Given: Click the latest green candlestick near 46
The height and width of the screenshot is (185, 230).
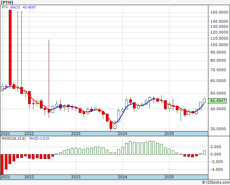Looking at the screenshot, I should pos(204,101).
